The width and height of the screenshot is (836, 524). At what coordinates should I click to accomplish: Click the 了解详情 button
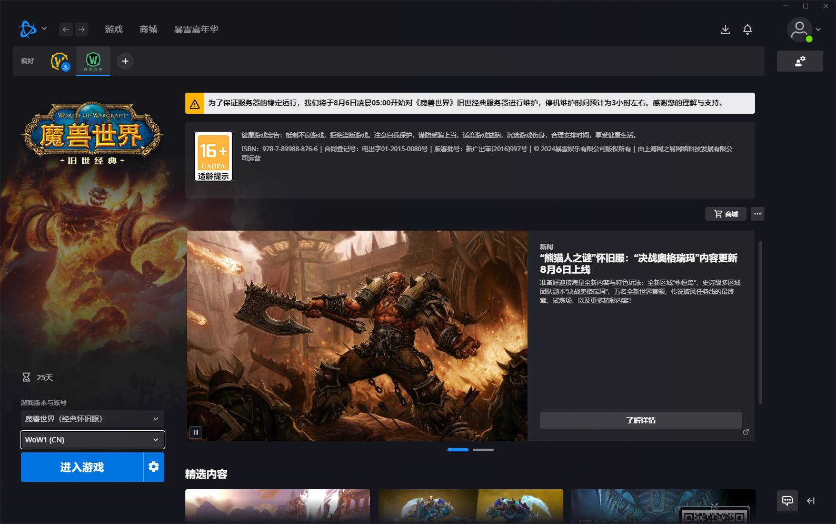pyautogui.click(x=641, y=420)
